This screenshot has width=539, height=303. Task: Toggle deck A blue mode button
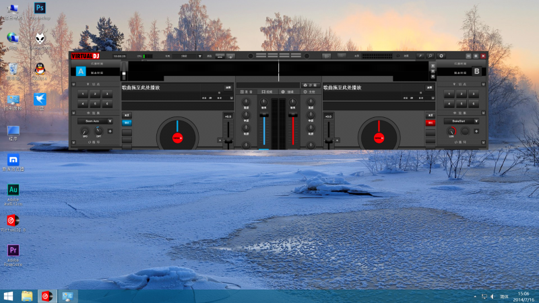(x=127, y=123)
